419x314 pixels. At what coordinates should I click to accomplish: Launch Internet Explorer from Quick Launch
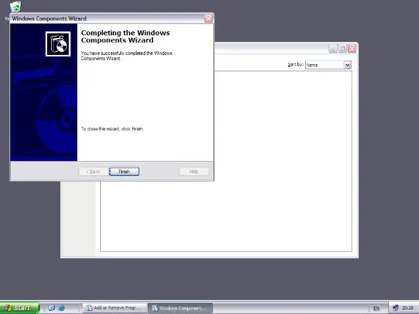point(62,308)
